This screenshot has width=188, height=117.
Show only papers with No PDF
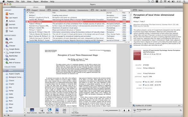tap(103, 10)
